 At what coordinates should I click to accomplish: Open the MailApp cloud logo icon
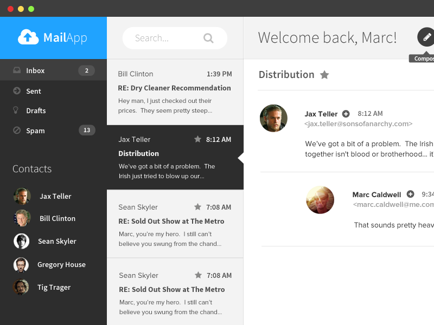point(27,37)
